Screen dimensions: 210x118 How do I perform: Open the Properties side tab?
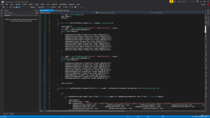pos(208,12)
